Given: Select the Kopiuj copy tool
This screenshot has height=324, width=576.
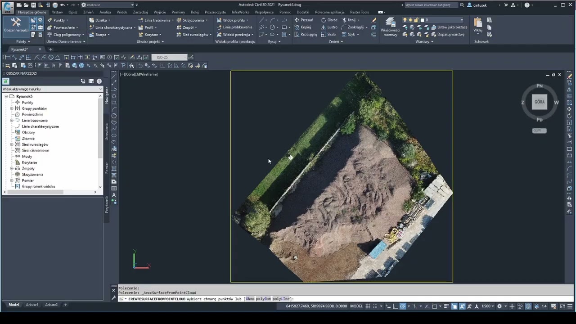Looking at the screenshot, I should point(303,27).
